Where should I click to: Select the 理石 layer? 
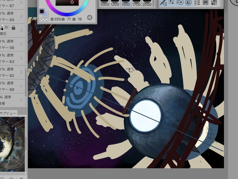pyautogui.click(x=12, y=31)
